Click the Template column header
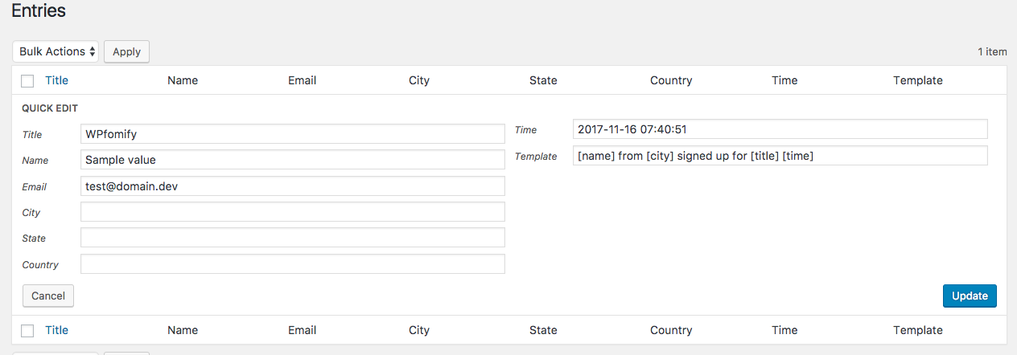The image size is (1017, 355). coord(918,80)
